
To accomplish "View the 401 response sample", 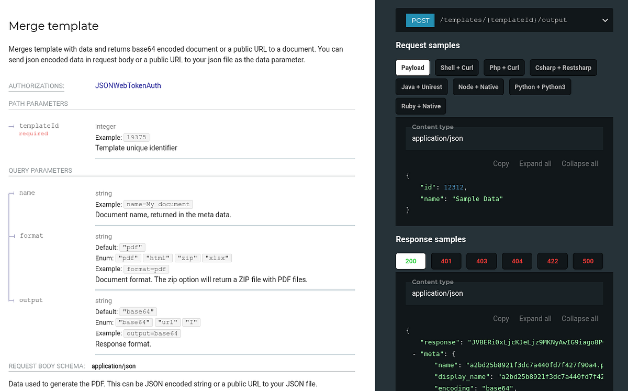I will click(x=446, y=261).
